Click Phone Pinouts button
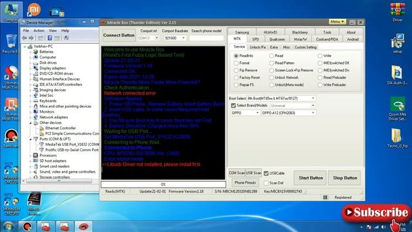Image resolution: width=412 pixels, height=232 pixels. coord(245,182)
